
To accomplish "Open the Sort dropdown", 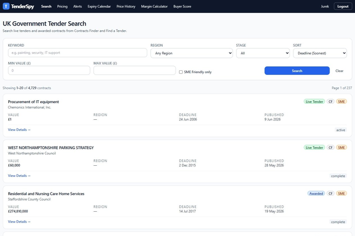I will tap(320, 53).
